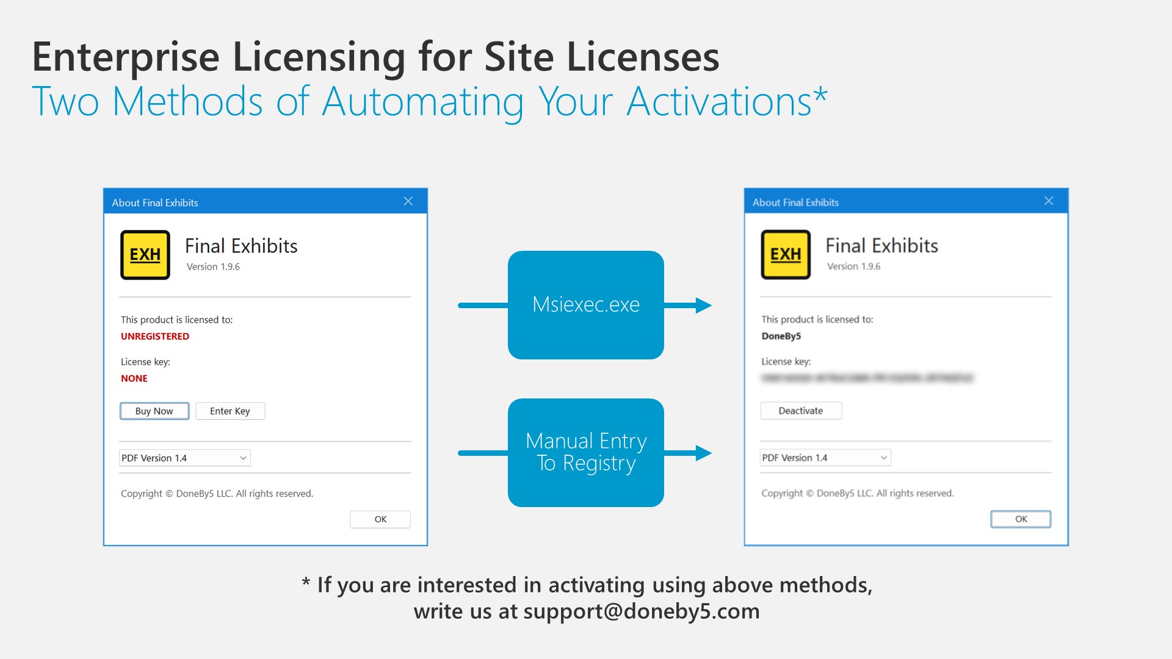Click the blurred license key text
Image resolution: width=1172 pixels, height=659 pixels.
click(x=867, y=378)
